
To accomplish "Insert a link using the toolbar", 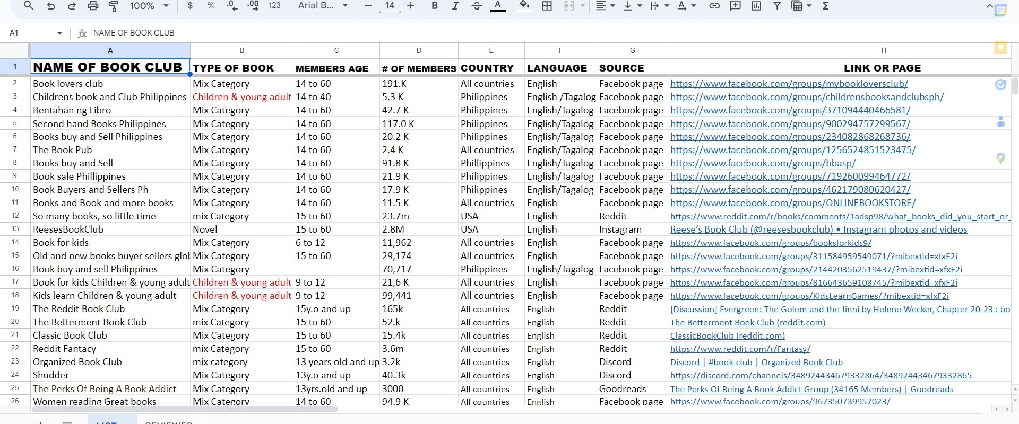I will [714, 6].
